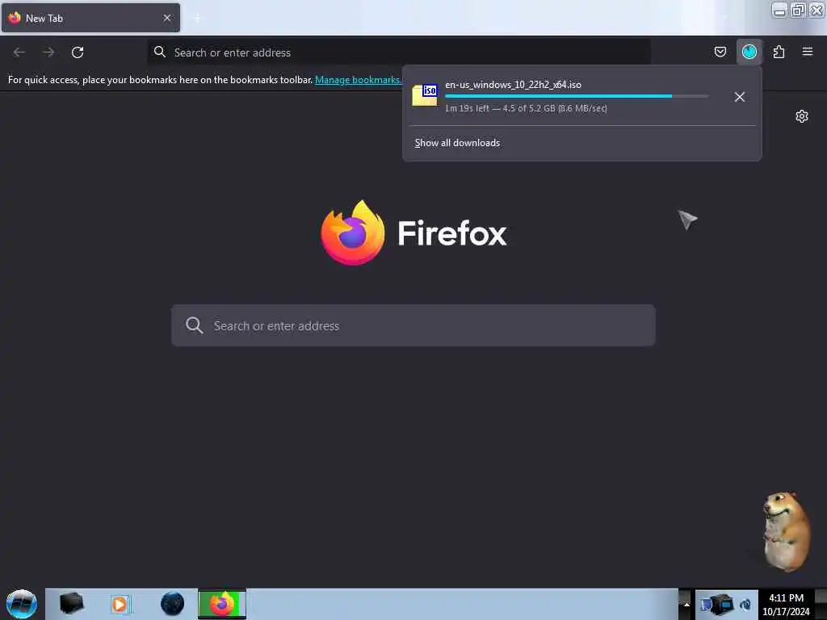Click the magnifier in center search box
Screen dimensions: 827x620
(194, 325)
